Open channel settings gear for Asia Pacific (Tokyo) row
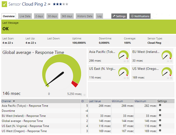This screenshot has width=176, height=135. point(160,105)
